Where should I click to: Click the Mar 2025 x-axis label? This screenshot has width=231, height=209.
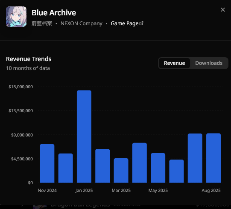point(121,191)
